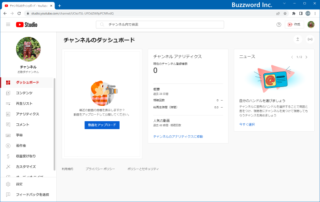Screen dimensions: 320x202
Task: Click the news handle illustration
Action: [x=274, y=79]
